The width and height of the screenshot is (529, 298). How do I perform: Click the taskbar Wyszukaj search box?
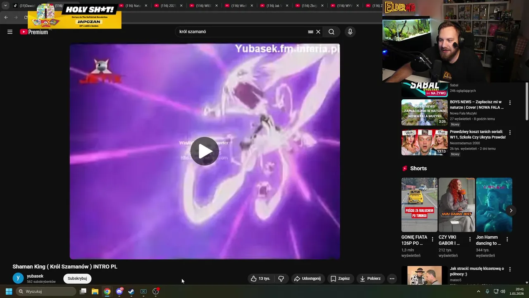click(46, 291)
